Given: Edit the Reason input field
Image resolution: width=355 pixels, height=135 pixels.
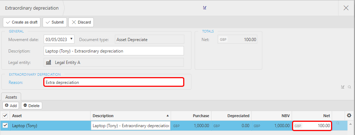Looking at the screenshot, I should coord(114,82).
